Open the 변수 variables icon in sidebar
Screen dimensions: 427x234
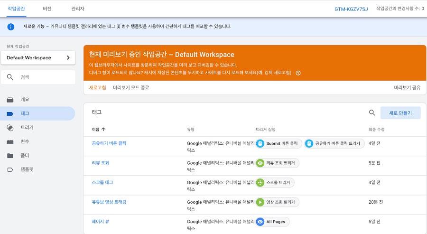click(x=10, y=141)
